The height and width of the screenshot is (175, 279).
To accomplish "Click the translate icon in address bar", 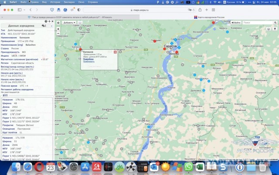I will click(190, 10).
